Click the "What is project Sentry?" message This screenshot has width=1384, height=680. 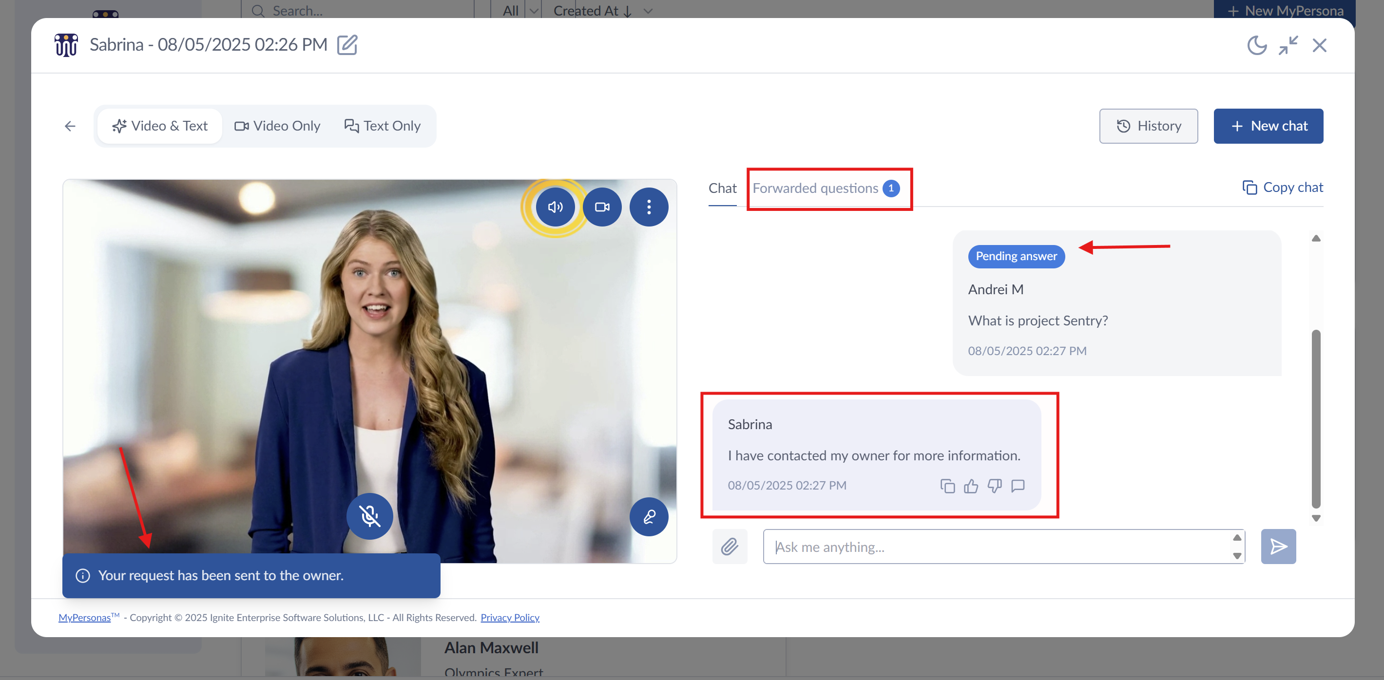1038,321
